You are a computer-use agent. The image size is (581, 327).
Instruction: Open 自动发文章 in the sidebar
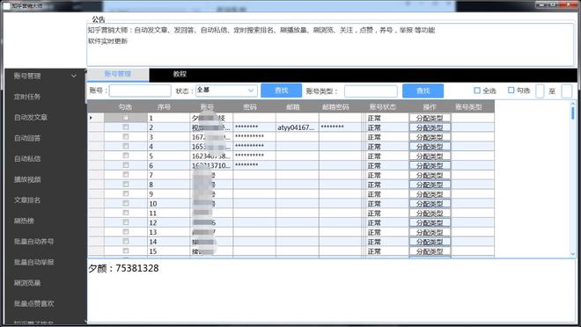point(31,117)
